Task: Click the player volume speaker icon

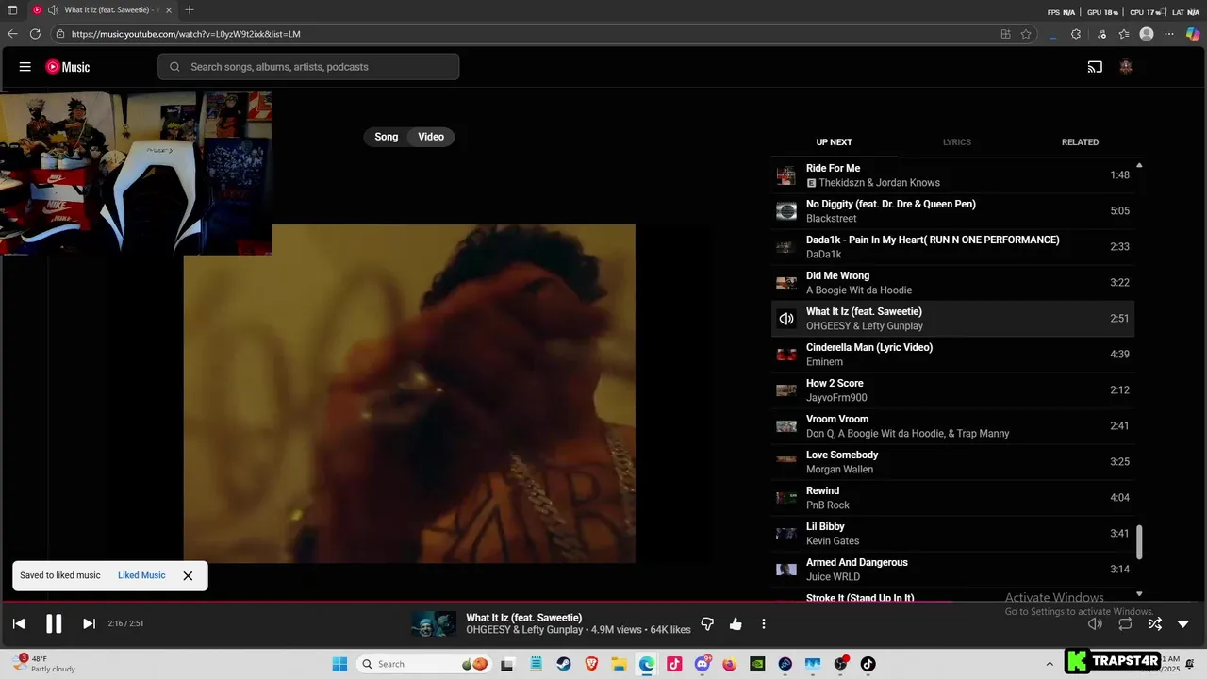Action: [x=1095, y=623]
